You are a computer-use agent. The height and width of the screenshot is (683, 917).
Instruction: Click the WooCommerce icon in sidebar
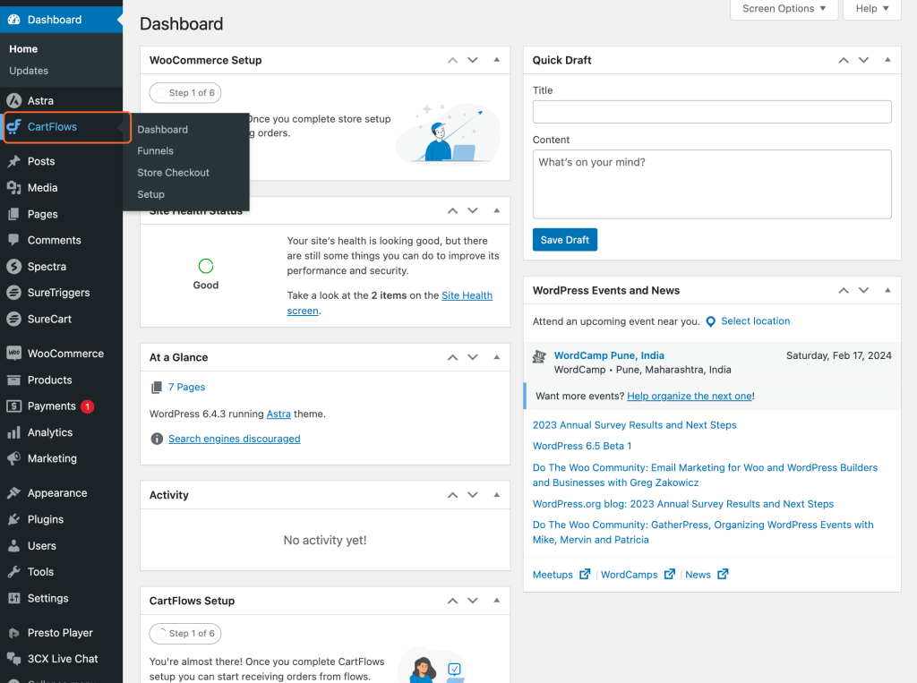coord(13,354)
